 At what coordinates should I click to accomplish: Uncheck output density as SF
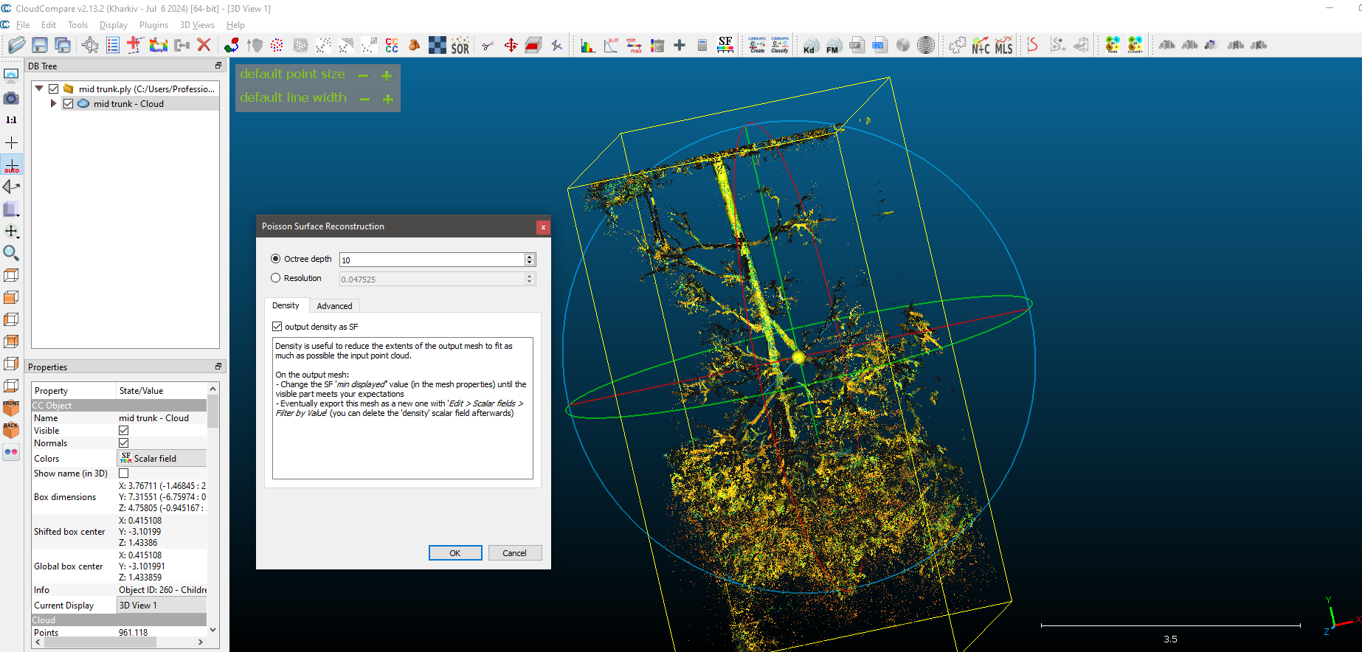277,327
